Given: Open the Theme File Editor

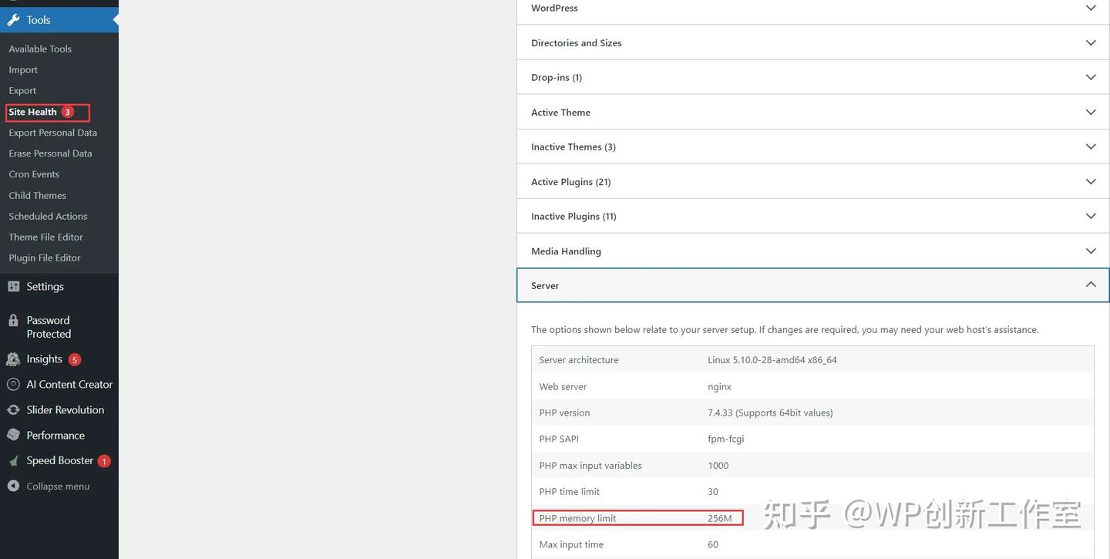Looking at the screenshot, I should 45,237.
